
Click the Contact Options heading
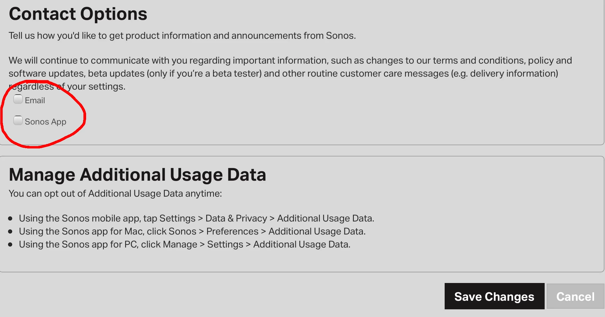tap(78, 14)
